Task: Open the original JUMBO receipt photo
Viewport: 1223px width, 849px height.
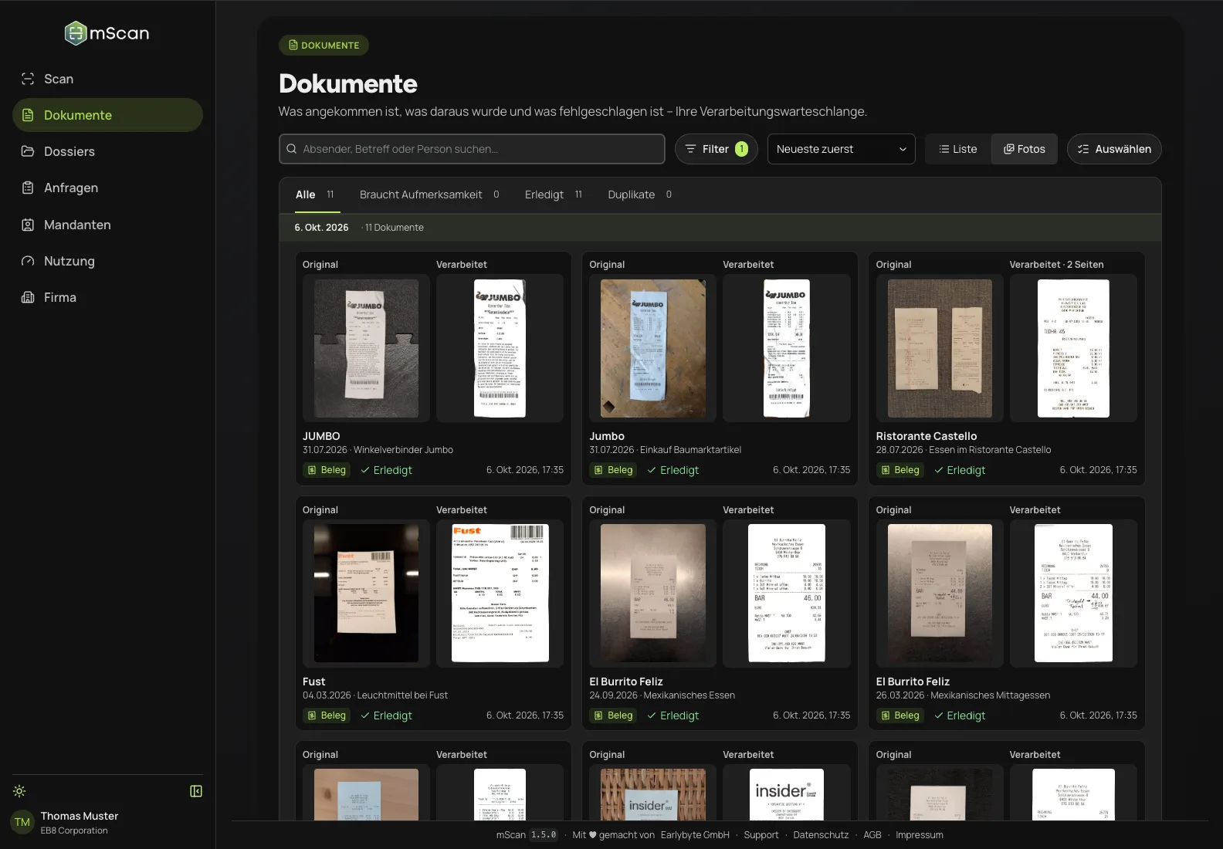Action: (x=366, y=348)
